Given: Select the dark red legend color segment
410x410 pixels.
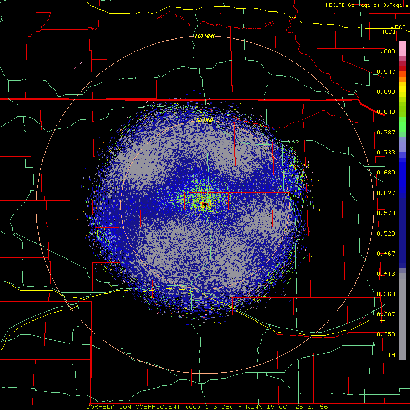Looking at the screenshot, I should [402, 68].
